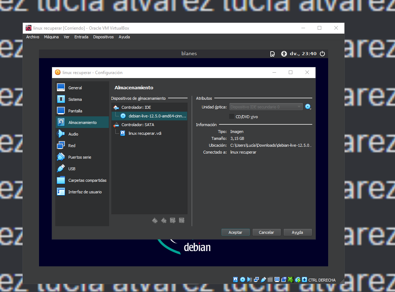Open the Dispositivos menu

[x=103, y=36]
